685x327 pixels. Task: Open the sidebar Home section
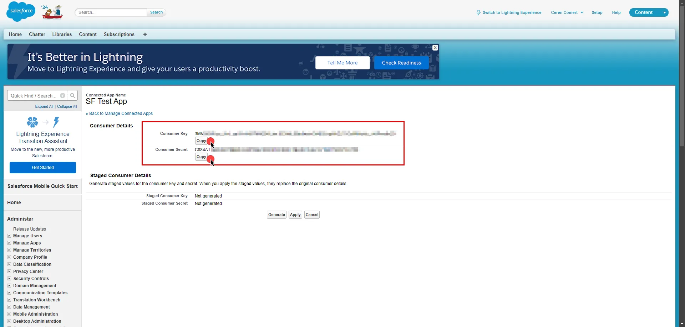[x=14, y=202]
